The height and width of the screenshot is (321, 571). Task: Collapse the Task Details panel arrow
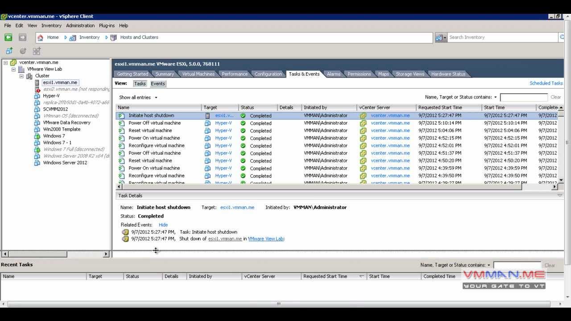pos(560,196)
